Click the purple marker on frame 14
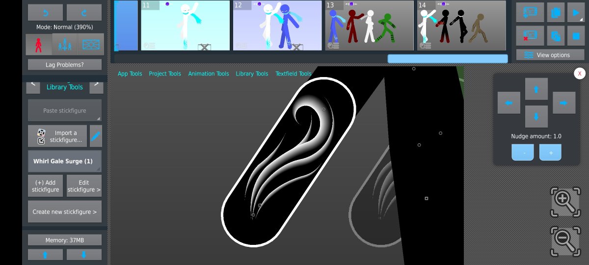The width and height of the screenshot is (589, 265). pos(443,4)
